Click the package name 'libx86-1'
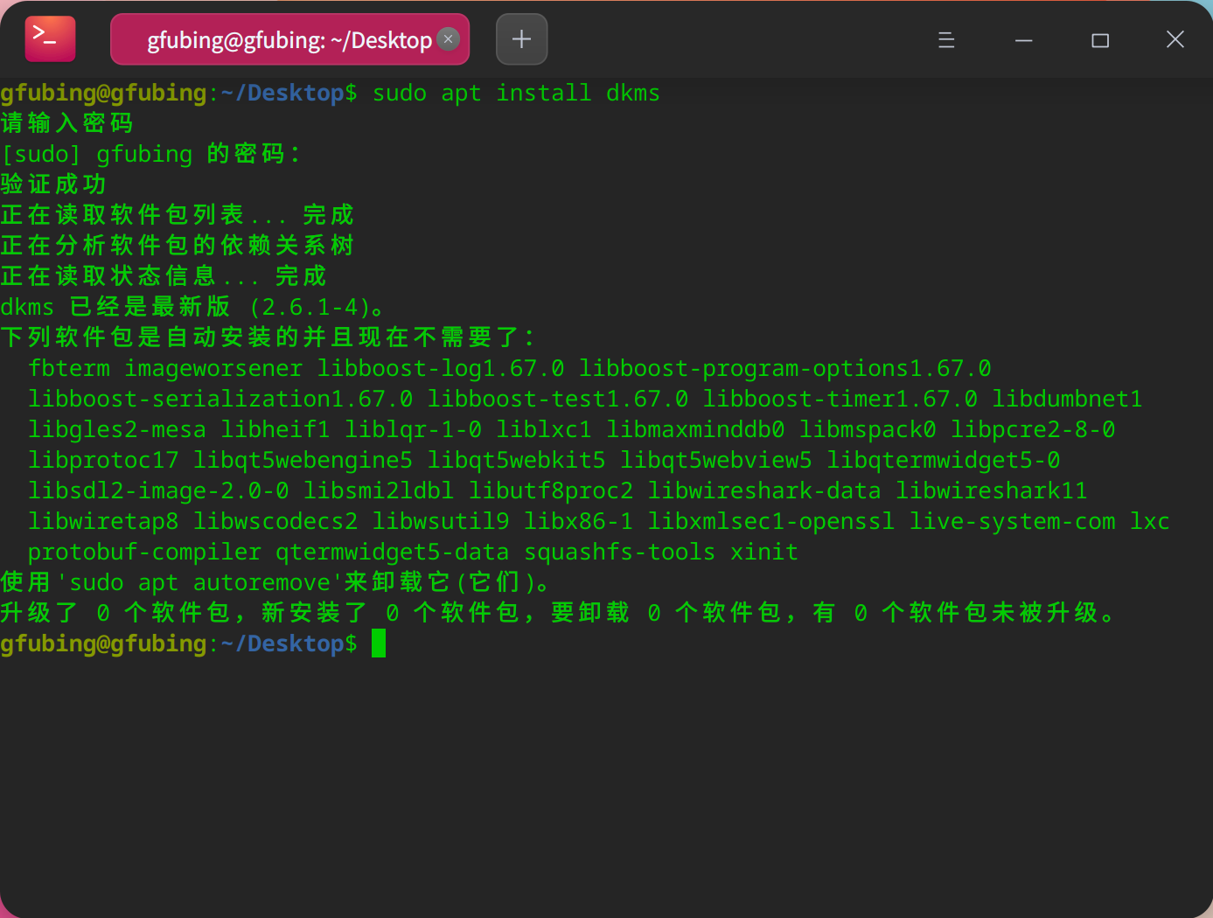1213x918 pixels. click(x=579, y=521)
